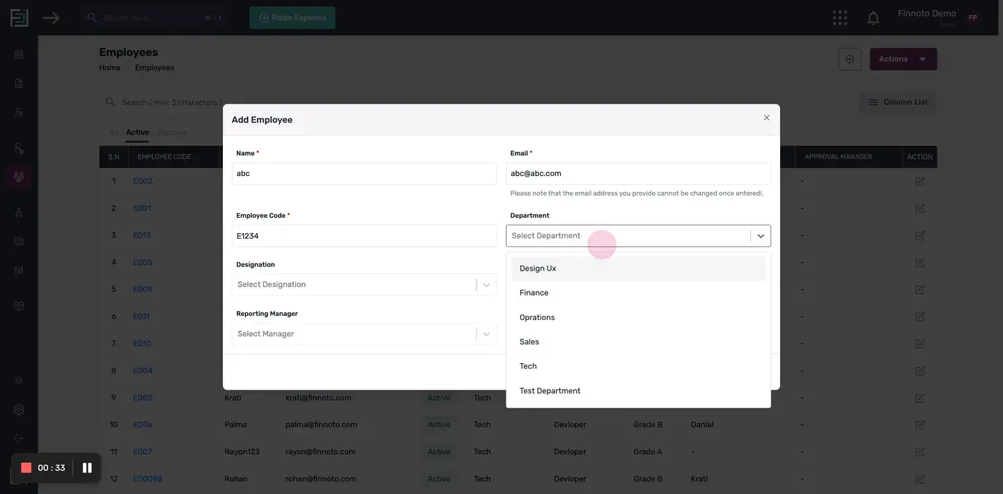Choose Design Ux department option

639,269
